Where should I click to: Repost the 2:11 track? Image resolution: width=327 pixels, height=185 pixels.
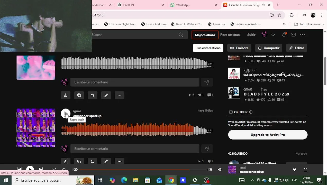[x=93, y=95]
